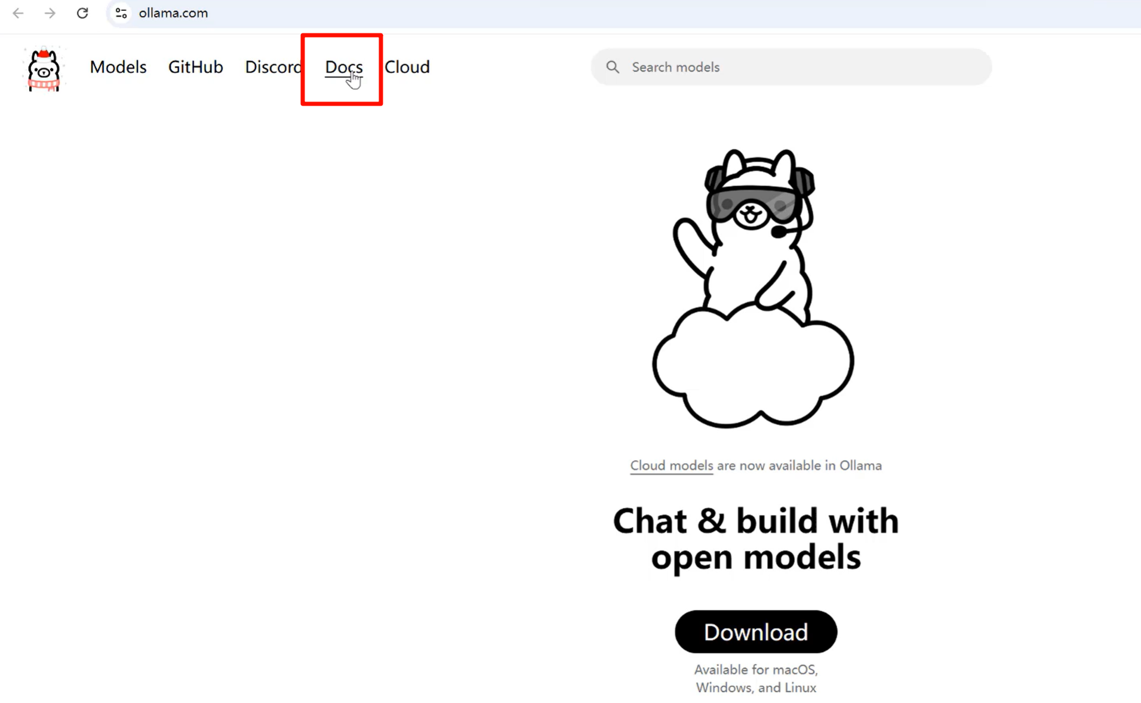Open the Cloud nav link

[x=407, y=67]
